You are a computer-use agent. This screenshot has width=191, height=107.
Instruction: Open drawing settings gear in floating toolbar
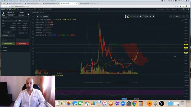coord(137,16)
